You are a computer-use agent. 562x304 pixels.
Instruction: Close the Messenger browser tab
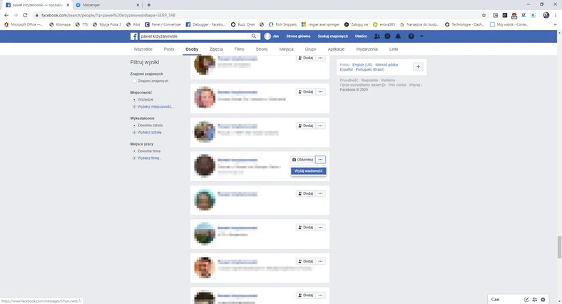click(138, 5)
